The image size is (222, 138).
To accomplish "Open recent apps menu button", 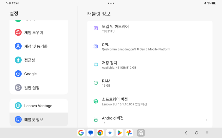I will pos(207,133).
